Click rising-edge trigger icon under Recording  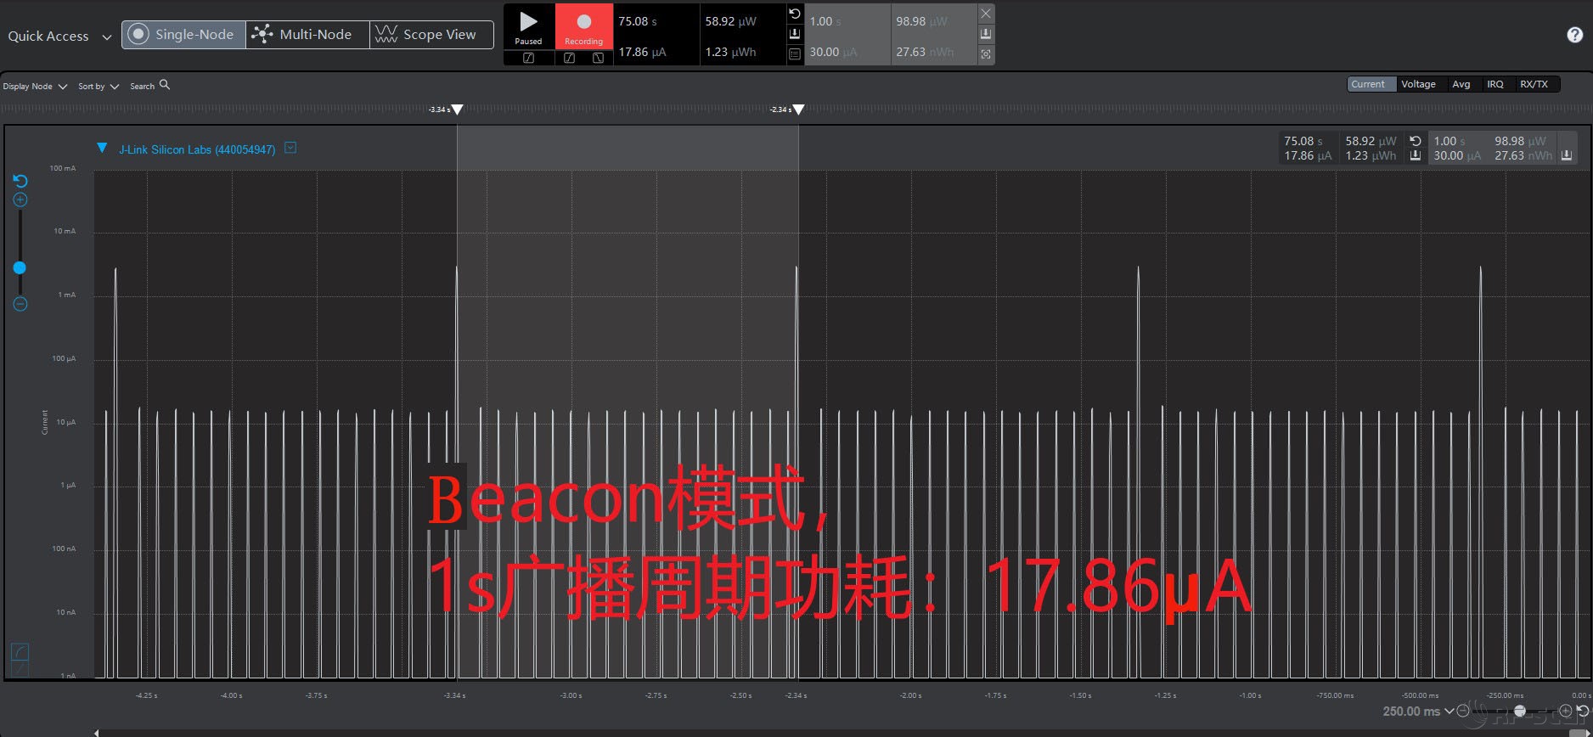pyautogui.click(x=569, y=58)
